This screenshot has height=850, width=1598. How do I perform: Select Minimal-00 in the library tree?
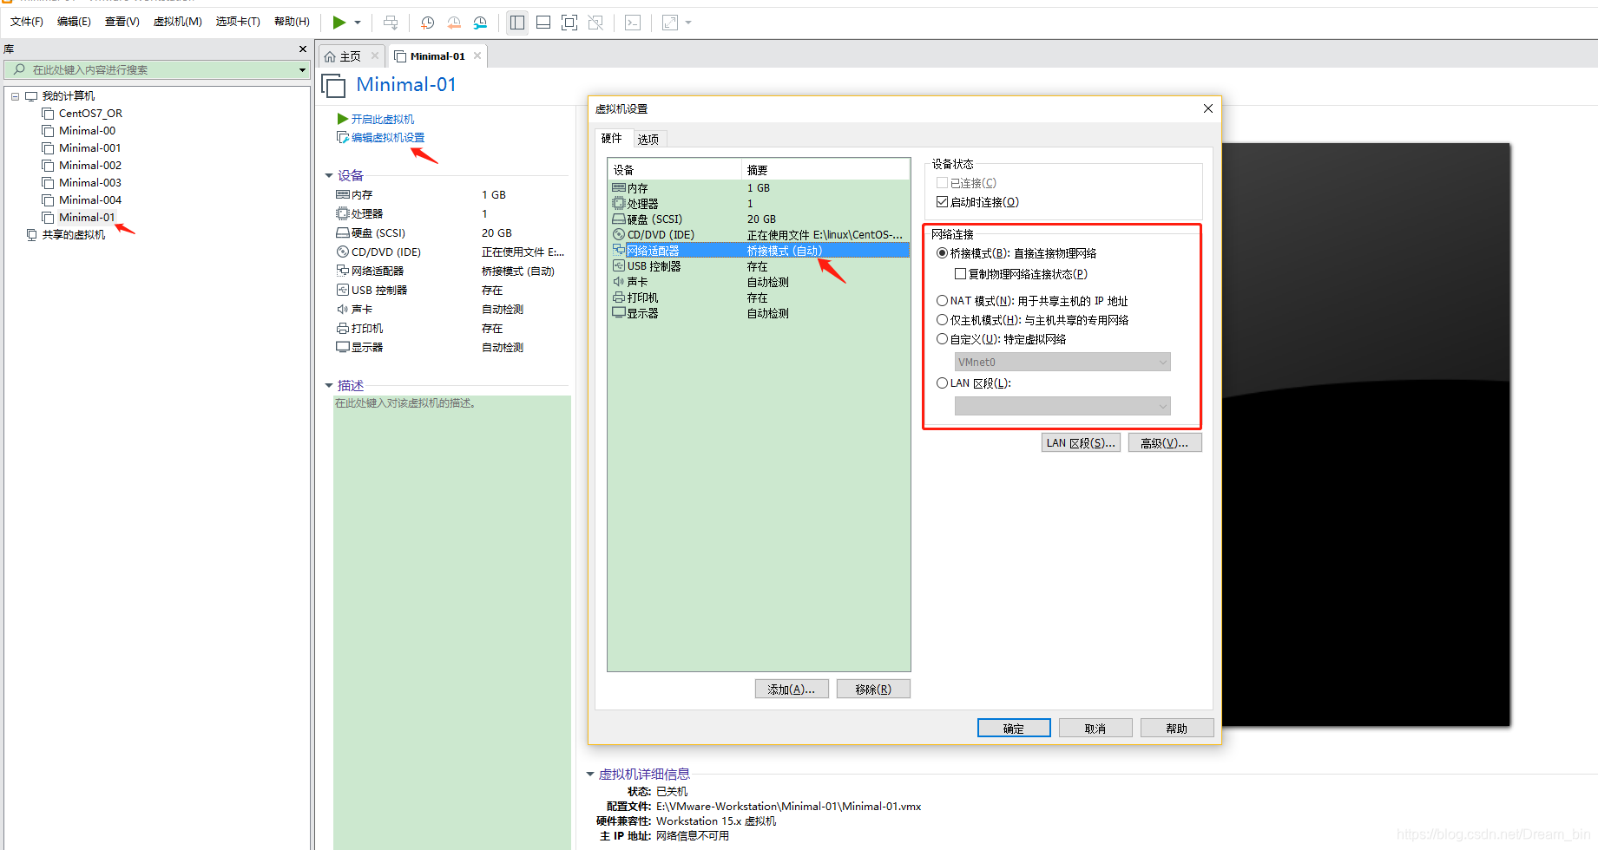[87, 131]
